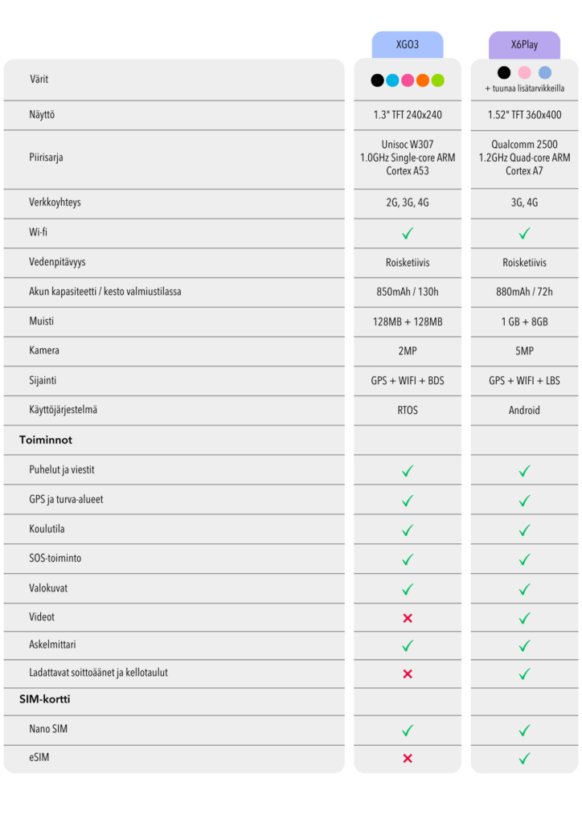582x823 pixels.
Task: Click the green checkmark for XGO3 Wi-fi
Action: (408, 233)
